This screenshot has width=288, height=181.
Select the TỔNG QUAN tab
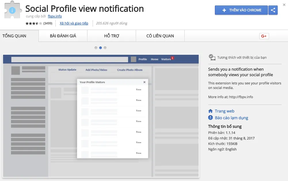pyautogui.click(x=19, y=36)
